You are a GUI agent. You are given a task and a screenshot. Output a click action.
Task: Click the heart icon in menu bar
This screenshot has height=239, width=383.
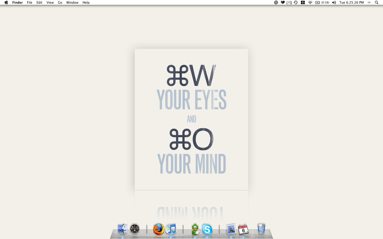tap(283, 2)
